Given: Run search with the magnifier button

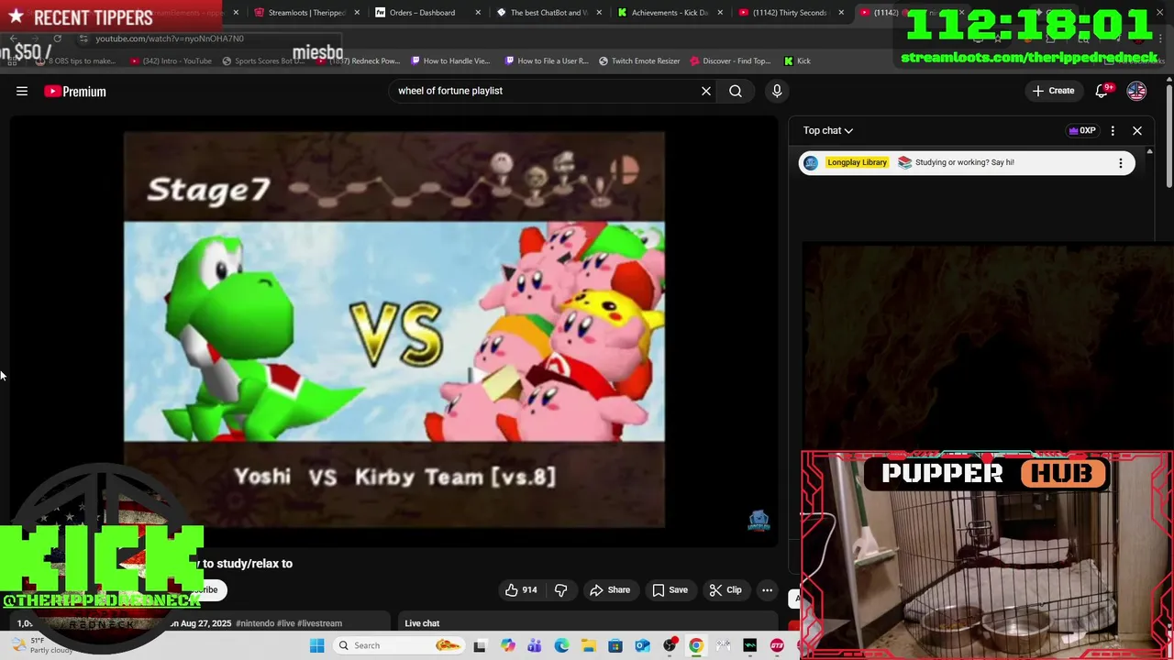Looking at the screenshot, I should click(736, 91).
